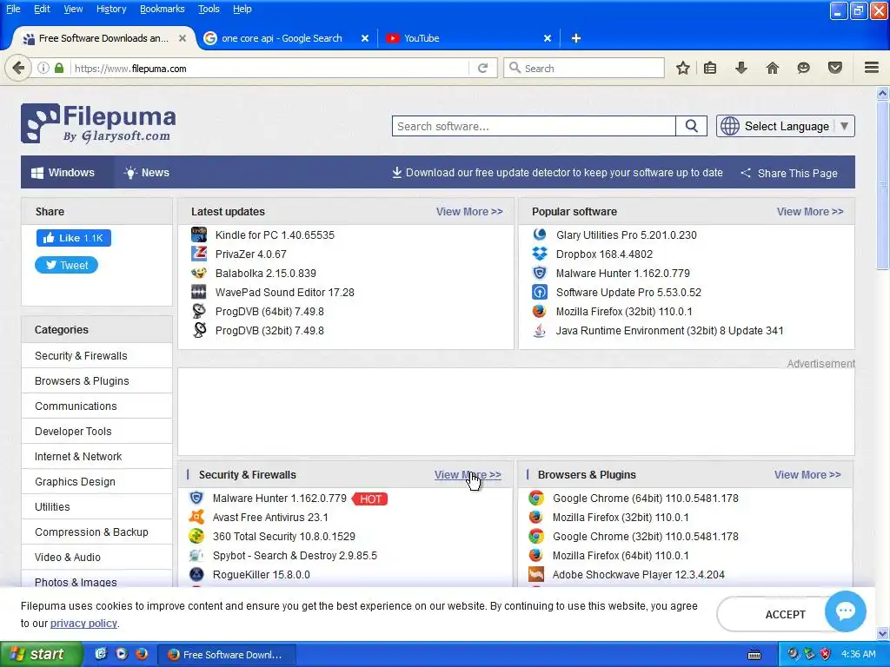The height and width of the screenshot is (667, 890).
Task: Click the Firefox back arrow button
Action: click(18, 68)
